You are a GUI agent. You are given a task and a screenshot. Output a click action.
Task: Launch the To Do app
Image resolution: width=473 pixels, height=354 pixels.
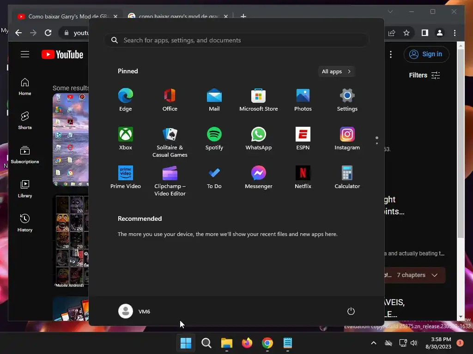(214, 177)
